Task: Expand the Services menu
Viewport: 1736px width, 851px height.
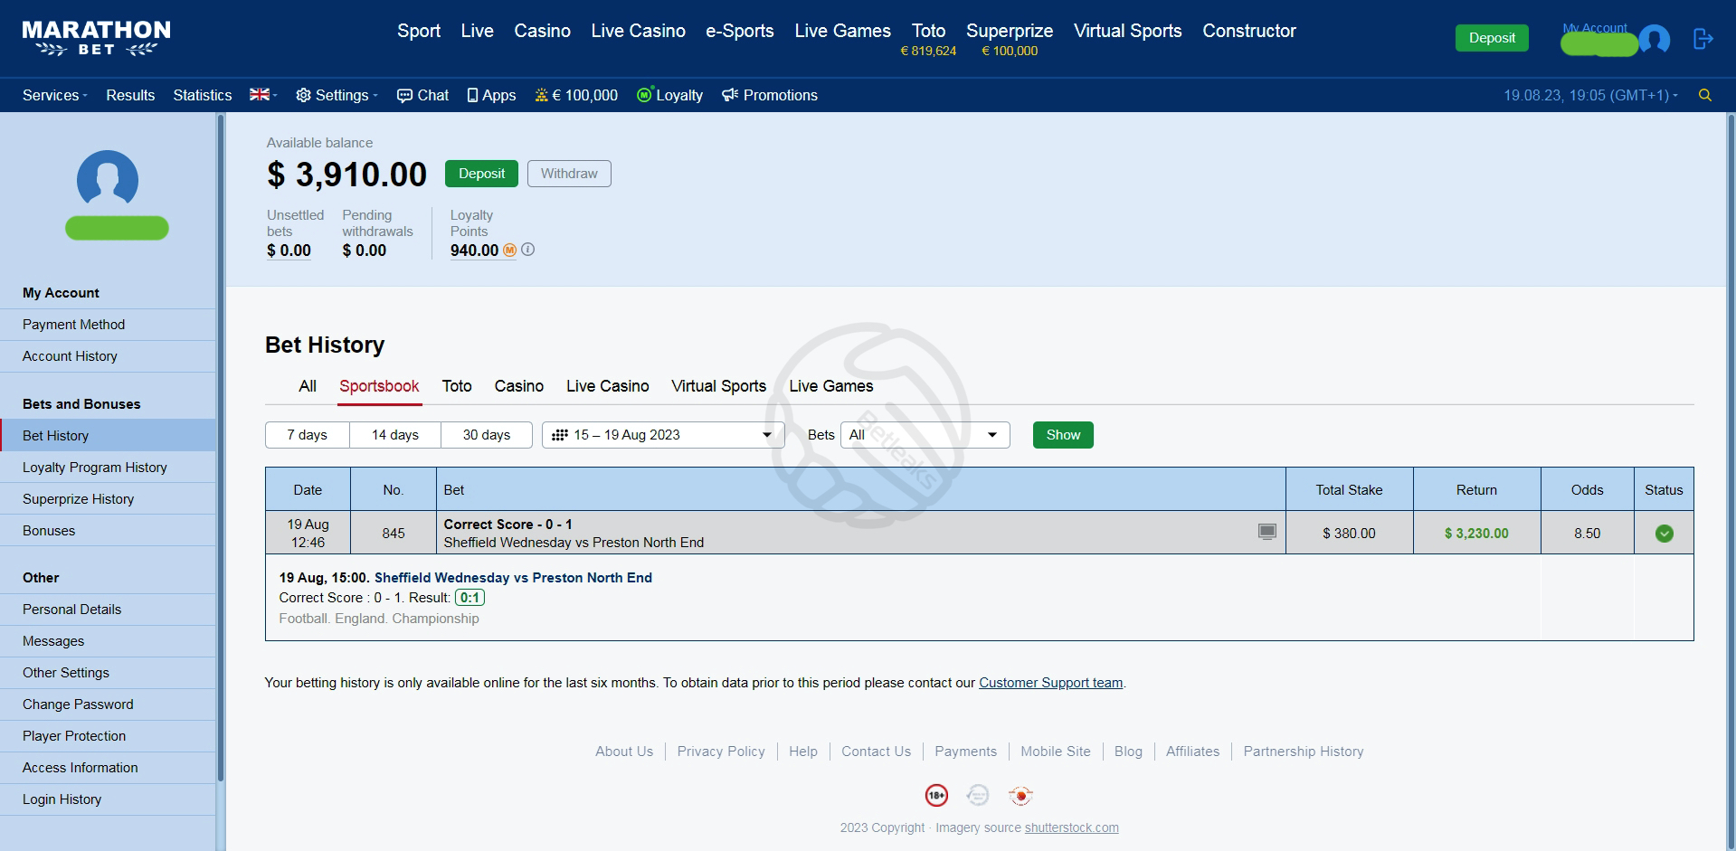Action: (54, 95)
